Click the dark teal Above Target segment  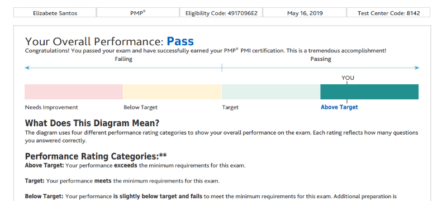[369, 92]
